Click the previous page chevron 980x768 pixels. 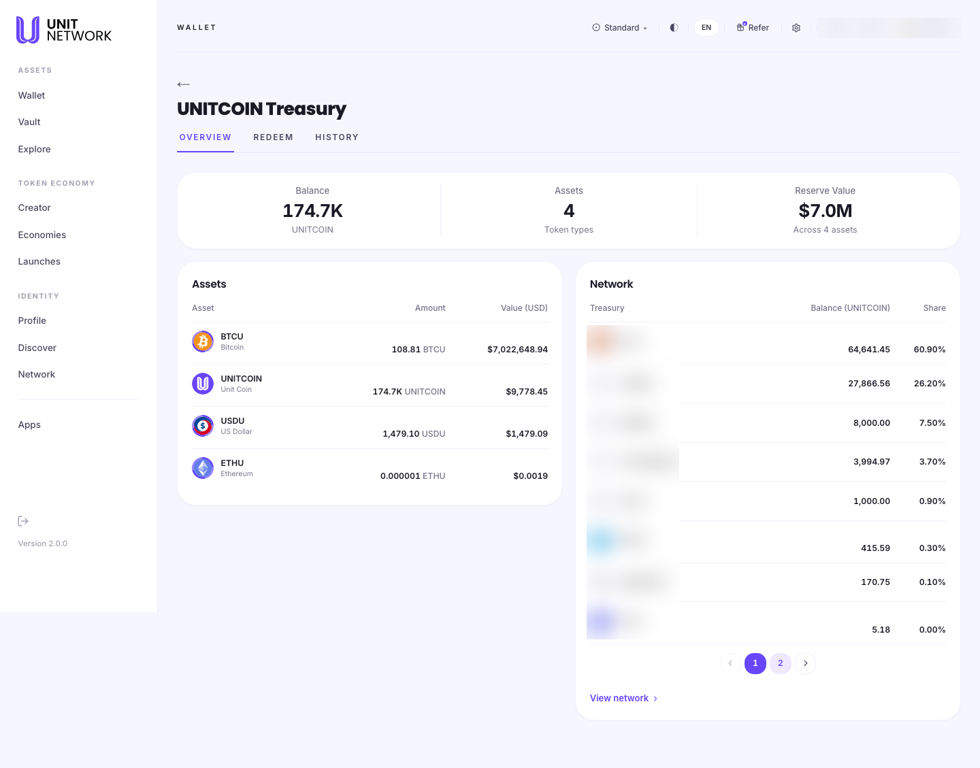tap(730, 663)
